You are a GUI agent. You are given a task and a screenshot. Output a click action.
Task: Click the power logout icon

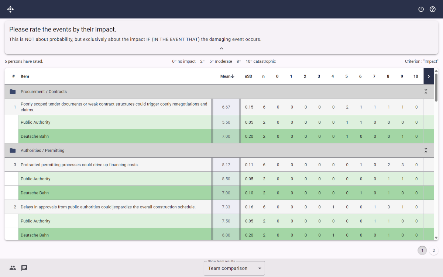(421, 9)
